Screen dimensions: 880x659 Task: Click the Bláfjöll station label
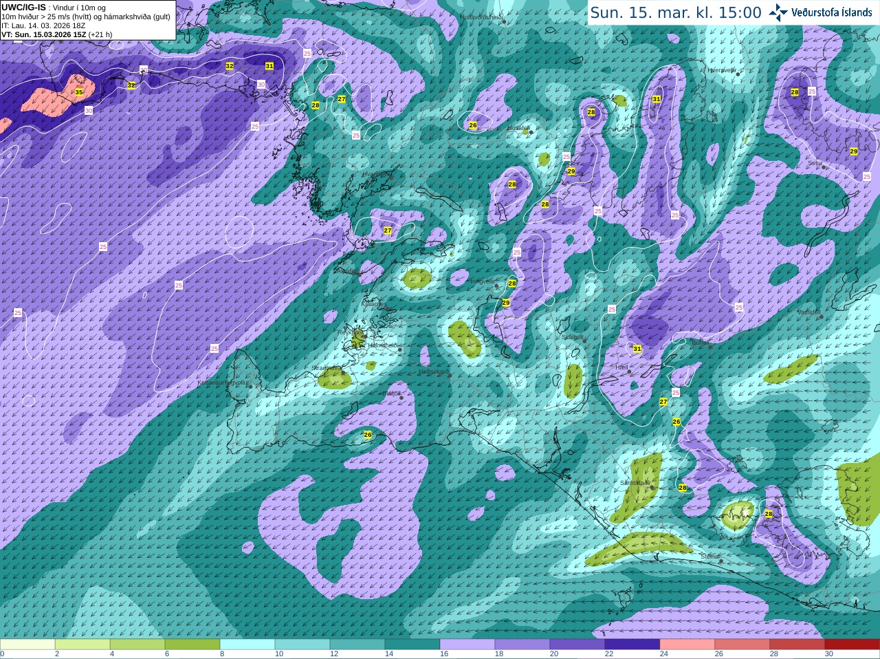pos(391,393)
